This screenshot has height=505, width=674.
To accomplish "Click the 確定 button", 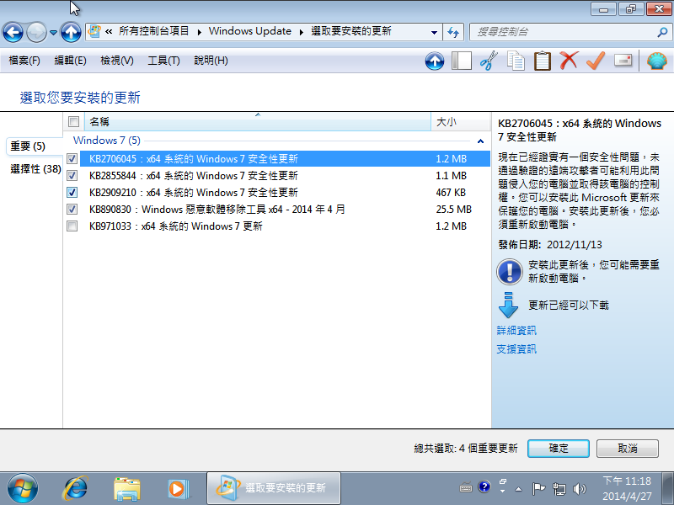I will pos(559,449).
